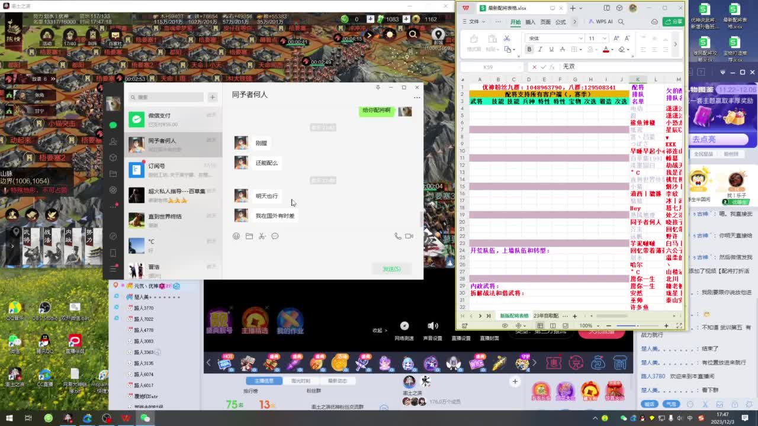The width and height of the screenshot is (758, 426).
Task: Open Windows Start button on taskbar
Action: pos(9,418)
